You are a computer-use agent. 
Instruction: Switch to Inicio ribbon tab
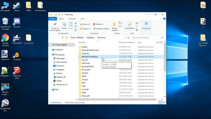[61, 19]
